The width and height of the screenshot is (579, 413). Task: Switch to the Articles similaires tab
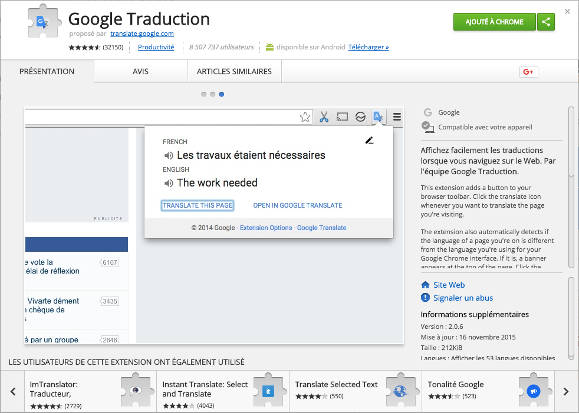234,71
